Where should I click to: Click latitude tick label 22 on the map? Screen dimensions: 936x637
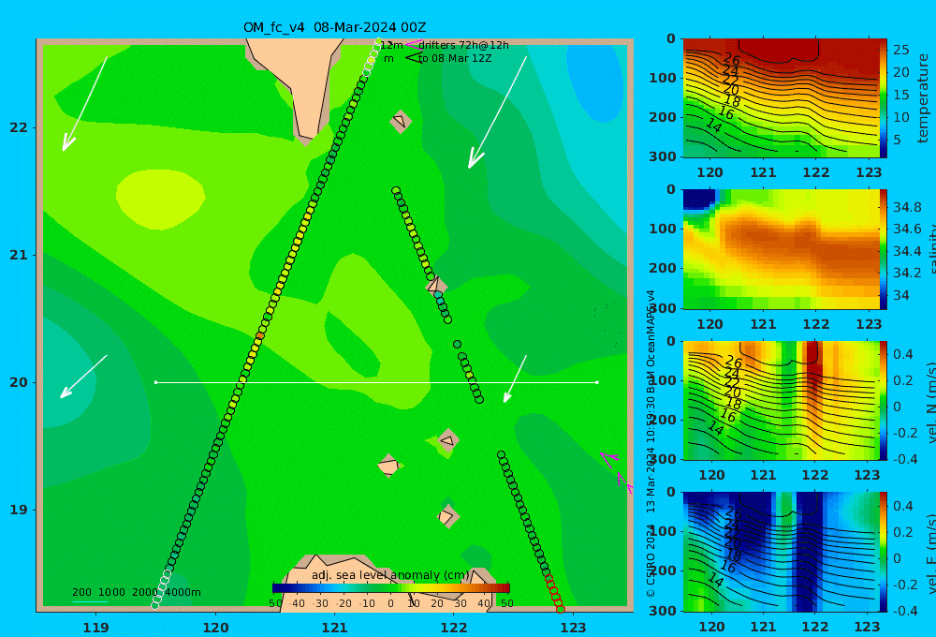pos(19,127)
